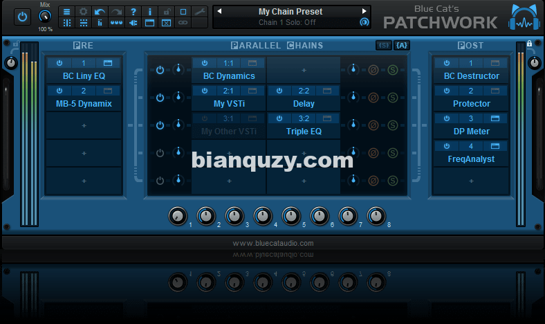Open the BC Liny EQ editor window icon

(x=108, y=63)
